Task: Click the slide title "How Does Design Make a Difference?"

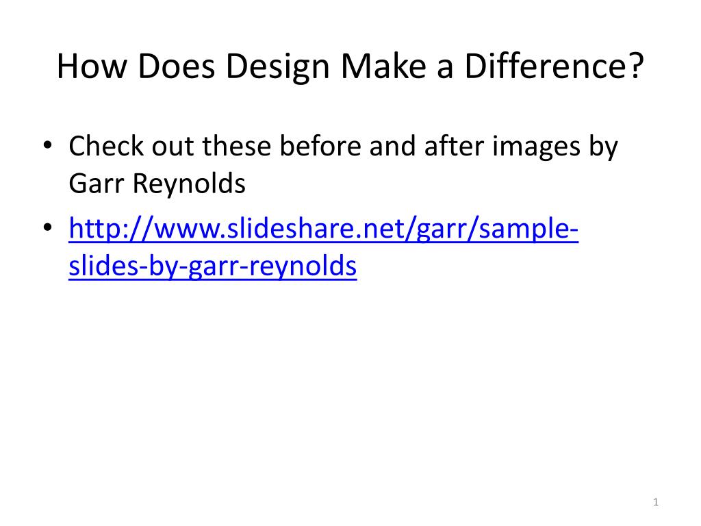Action: (350, 66)
